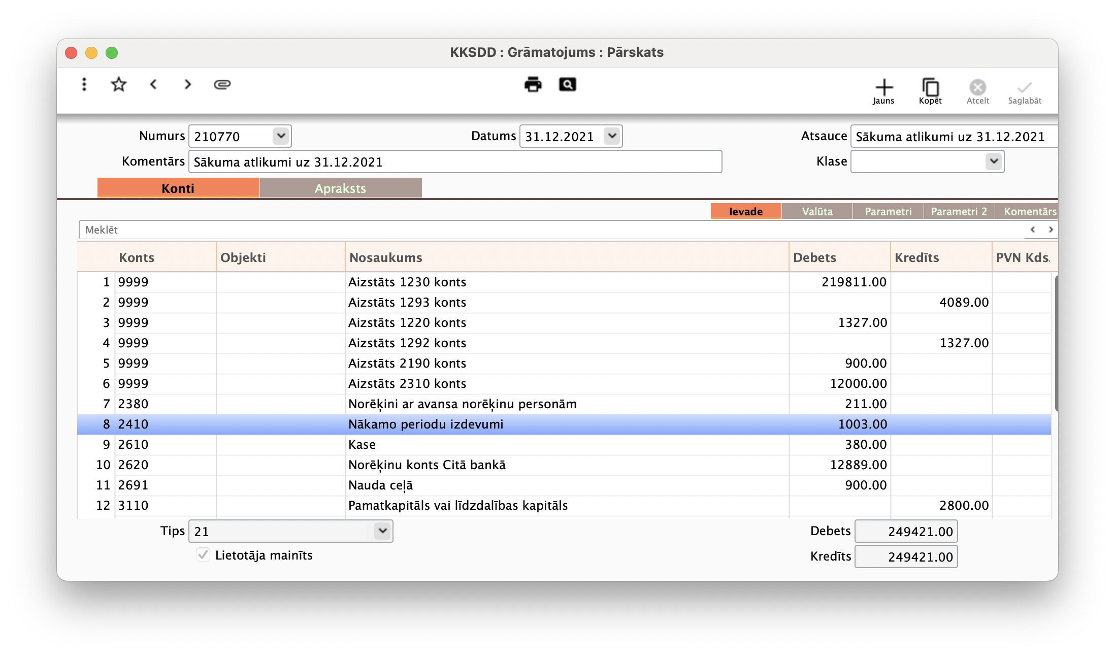Switch to the Valūta tab
This screenshot has height=656, width=1115.
click(x=817, y=211)
